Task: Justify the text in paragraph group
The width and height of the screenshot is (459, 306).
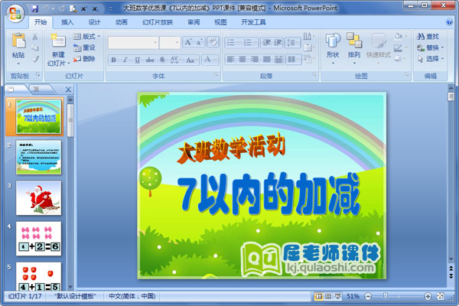Action: pos(266,60)
